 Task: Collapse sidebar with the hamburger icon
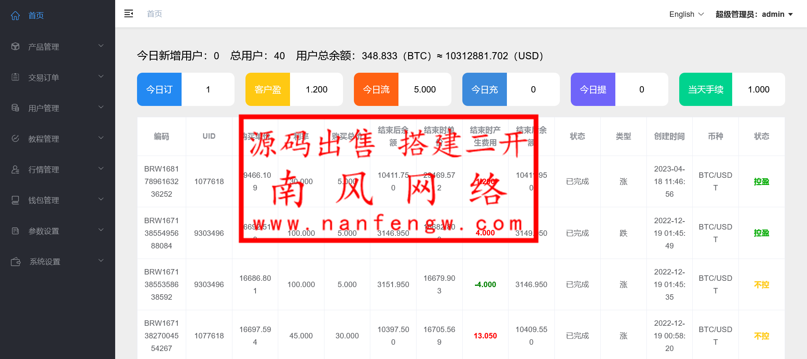[x=129, y=14]
